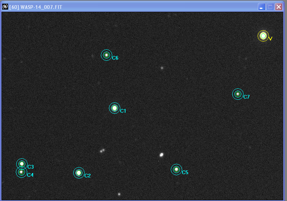Click the unmarked star at bottom edge
287x201 pixels.
pyautogui.click(x=119, y=194)
